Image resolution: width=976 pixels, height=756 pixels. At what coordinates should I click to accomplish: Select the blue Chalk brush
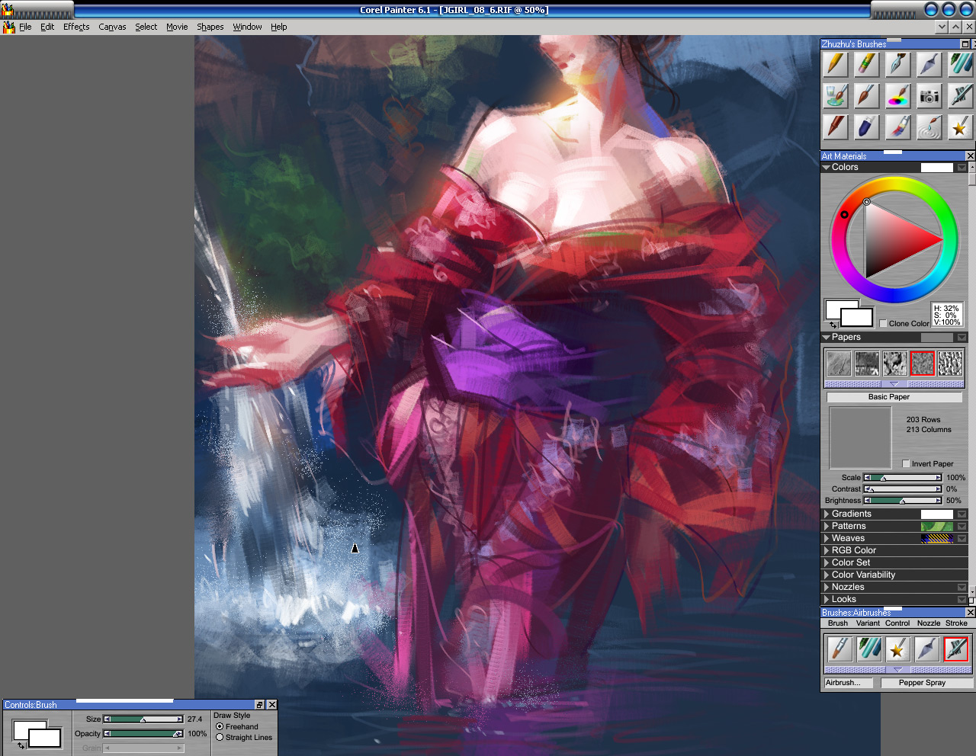[866, 127]
